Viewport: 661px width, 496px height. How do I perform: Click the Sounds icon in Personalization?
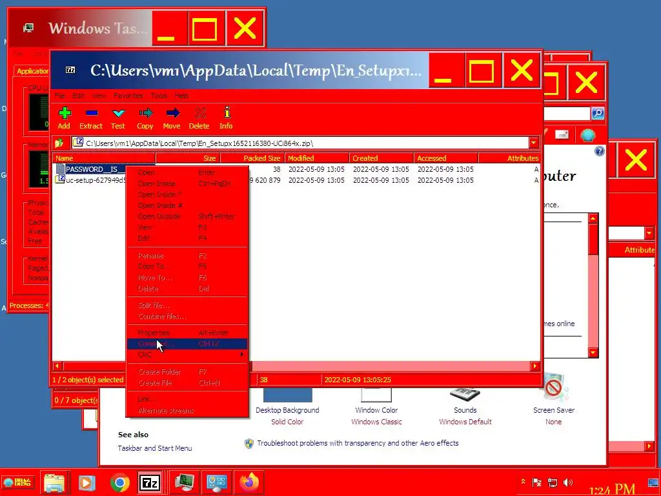tap(465, 394)
